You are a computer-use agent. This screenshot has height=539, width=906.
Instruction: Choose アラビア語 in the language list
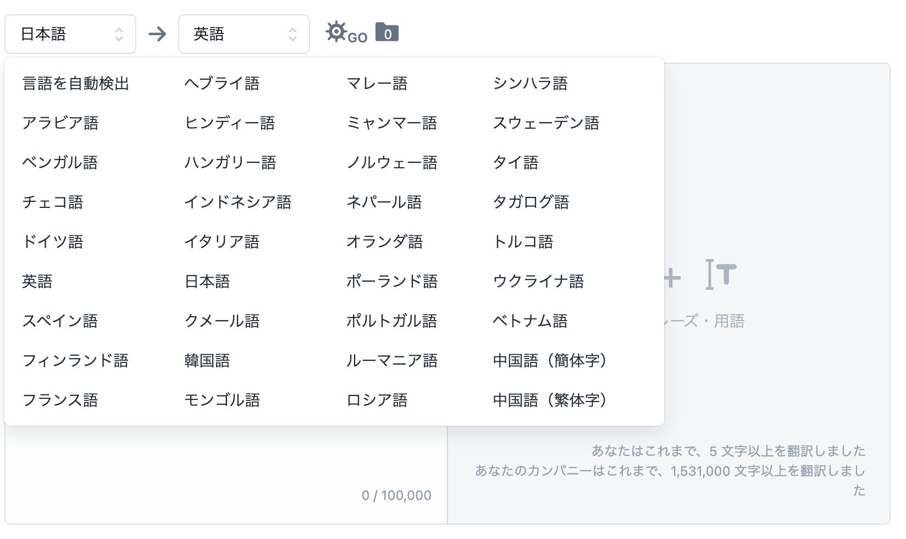[x=60, y=123]
